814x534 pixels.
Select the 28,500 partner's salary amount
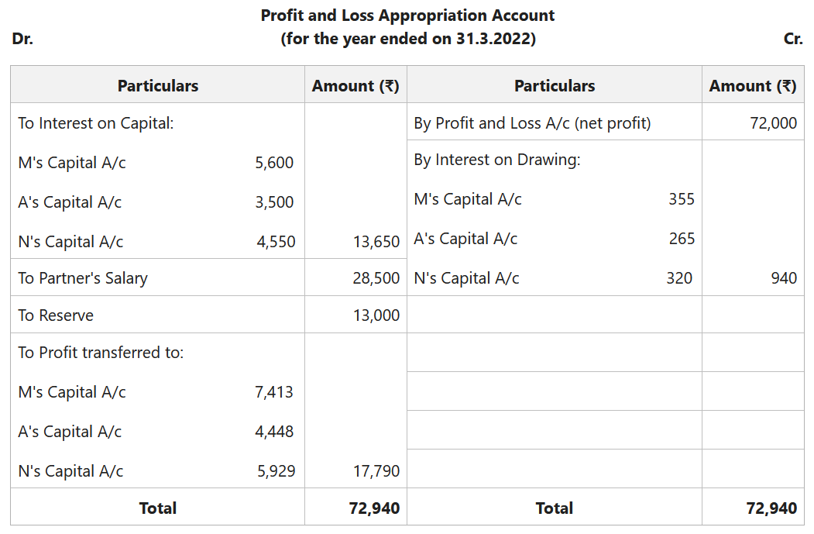pyautogui.click(x=376, y=278)
